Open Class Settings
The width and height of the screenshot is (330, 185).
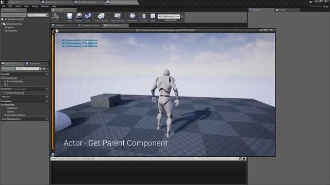(101, 17)
